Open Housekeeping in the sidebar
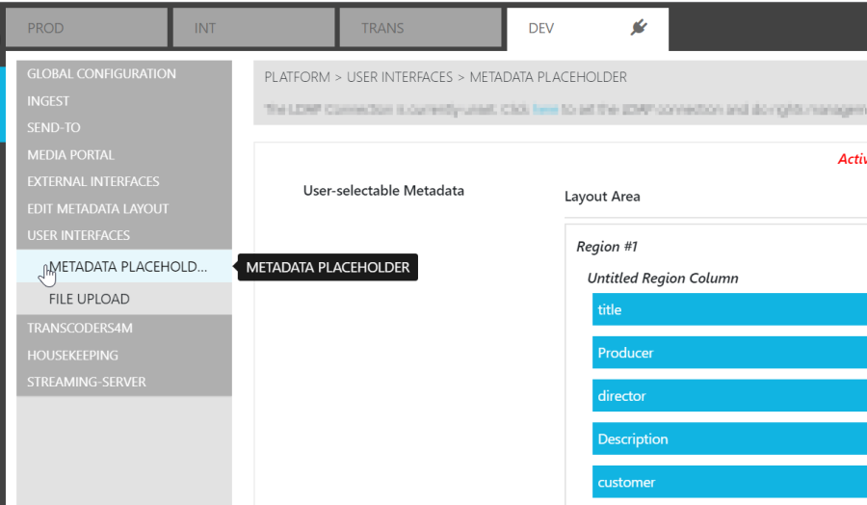The width and height of the screenshot is (867, 505). (72, 356)
